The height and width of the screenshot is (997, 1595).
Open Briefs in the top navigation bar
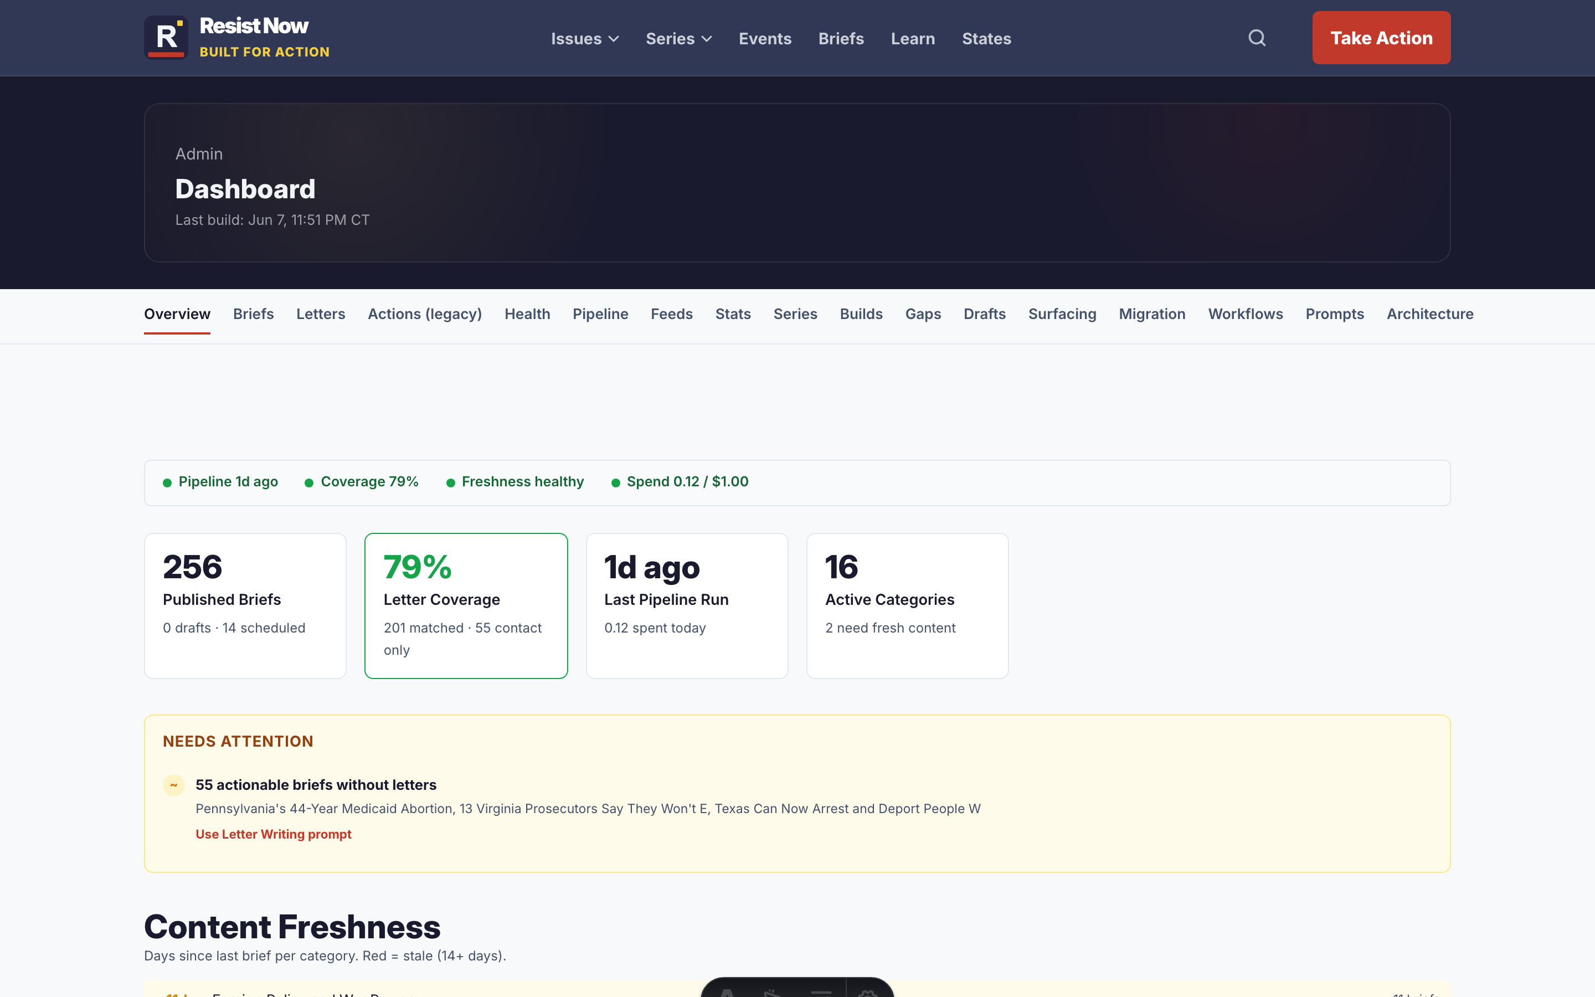coord(841,38)
